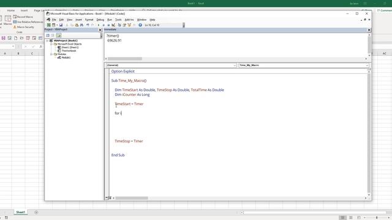Open the Tools menu in VBA editor
This screenshot has height=220, width=392.
point(118,20)
